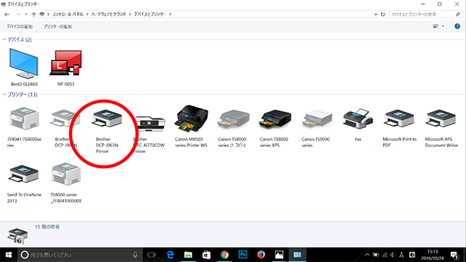Open the Windows Start menu
Screen dimensions: 466x262
(8, 254)
